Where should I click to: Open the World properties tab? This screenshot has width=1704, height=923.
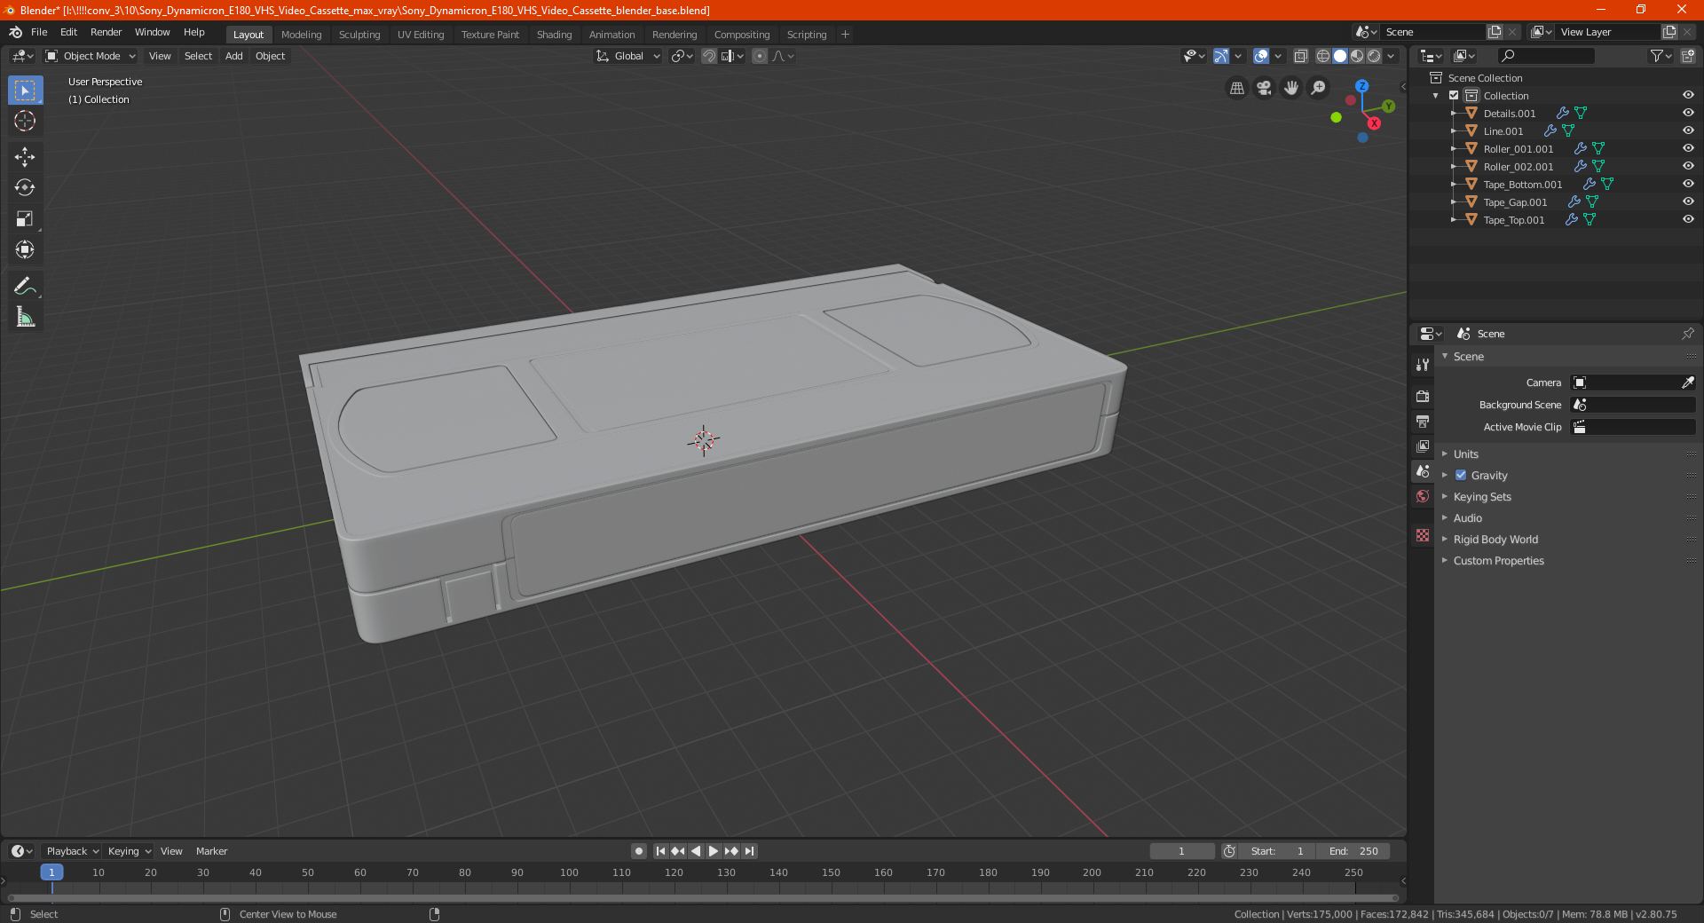(1423, 496)
